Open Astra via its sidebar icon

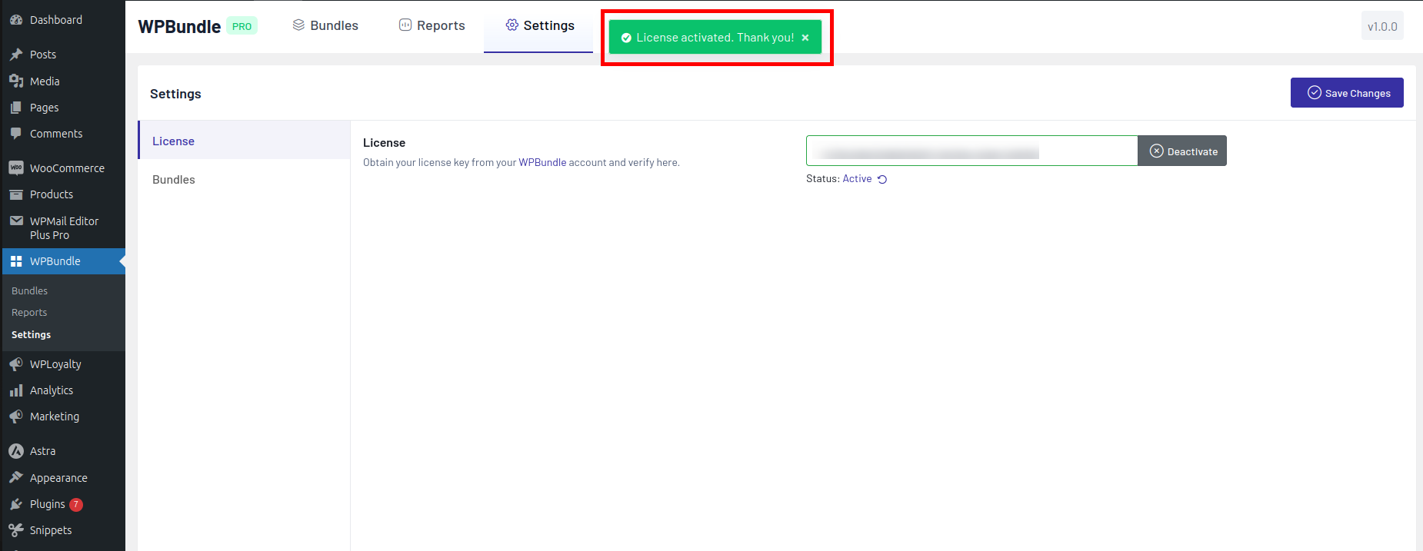[x=16, y=451]
